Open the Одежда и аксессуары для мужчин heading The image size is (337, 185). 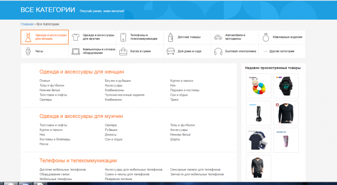pyautogui.click(x=81, y=116)
